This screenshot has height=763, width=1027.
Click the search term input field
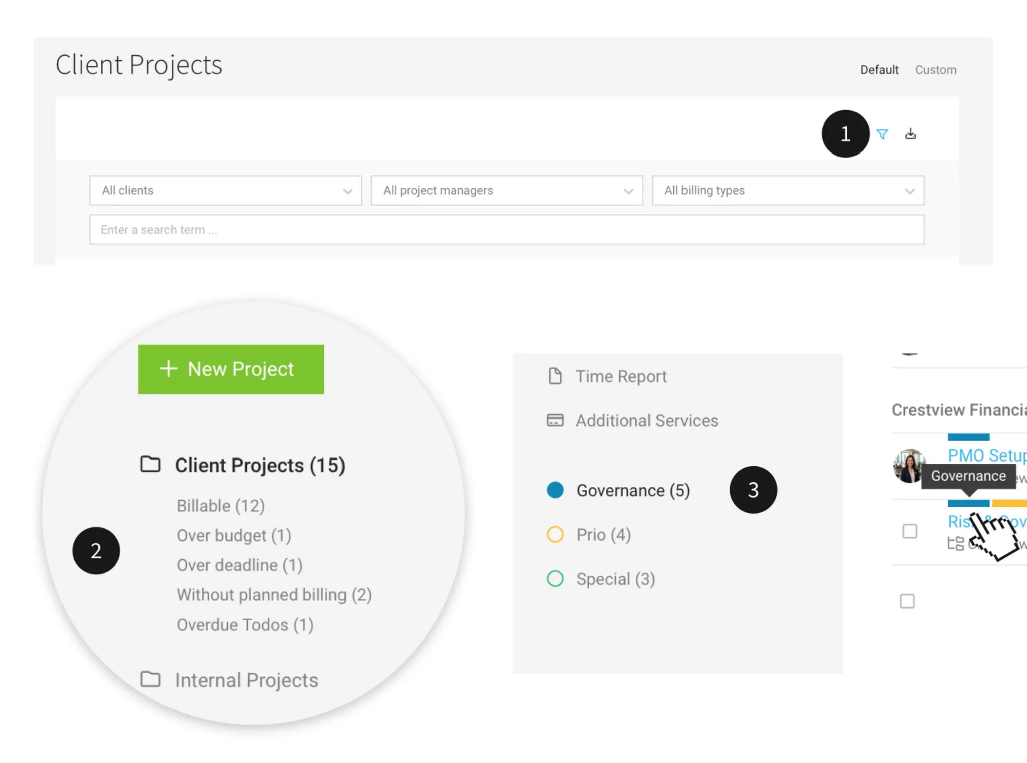(x=506, y=230)
